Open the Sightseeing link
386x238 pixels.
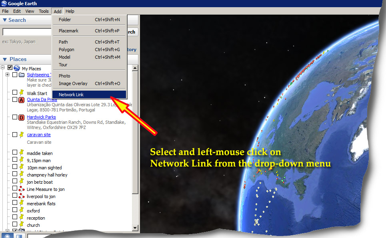click(39, 75)
